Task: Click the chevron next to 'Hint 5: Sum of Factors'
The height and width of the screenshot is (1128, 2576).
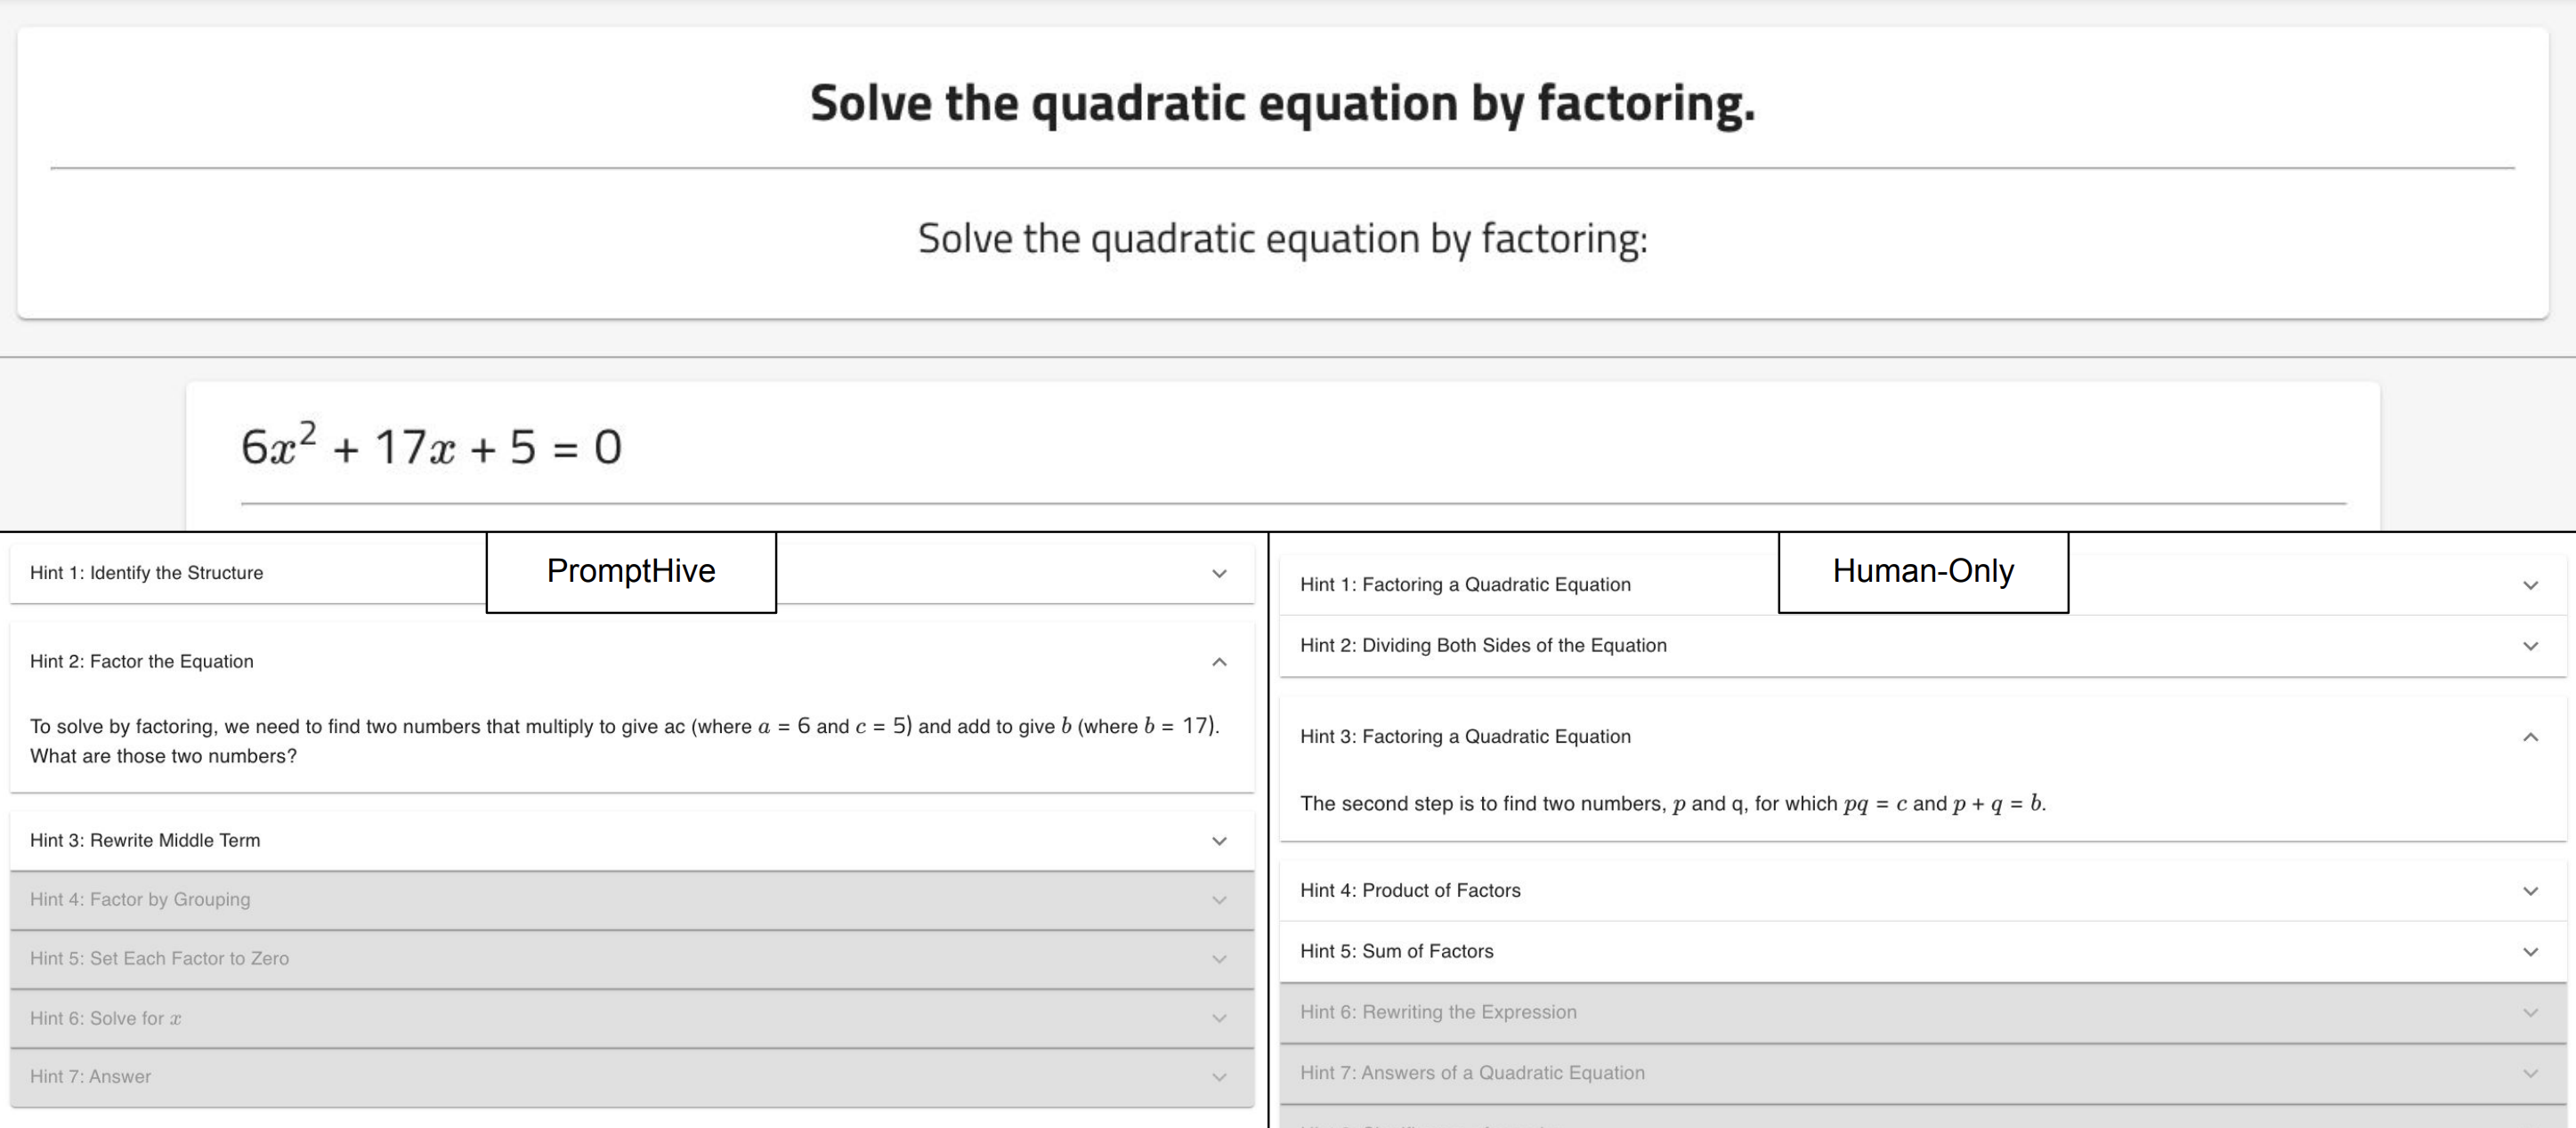Action: [x=2530, y=951]
